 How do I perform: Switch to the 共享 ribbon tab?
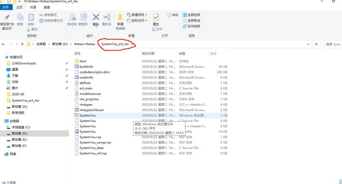click(x=33, y=7)
